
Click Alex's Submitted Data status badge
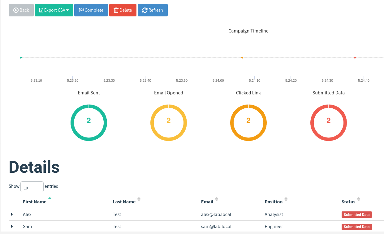(356, 214)
